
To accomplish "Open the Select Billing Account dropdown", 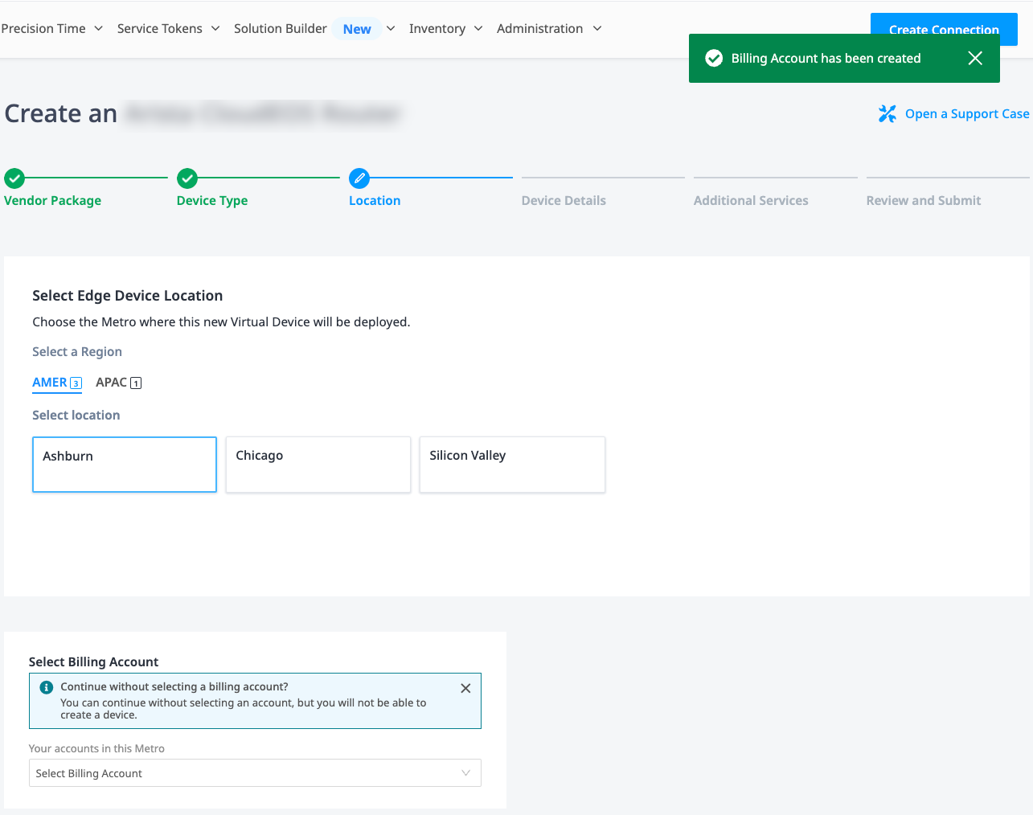I will tap(255, 773).
